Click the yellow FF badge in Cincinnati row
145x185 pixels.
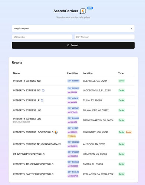(72, 136)
